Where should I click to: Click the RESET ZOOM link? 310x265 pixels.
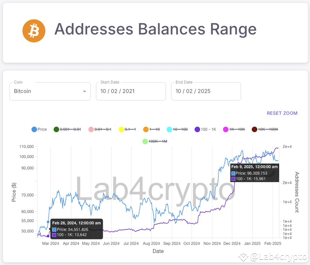point(282,113)
